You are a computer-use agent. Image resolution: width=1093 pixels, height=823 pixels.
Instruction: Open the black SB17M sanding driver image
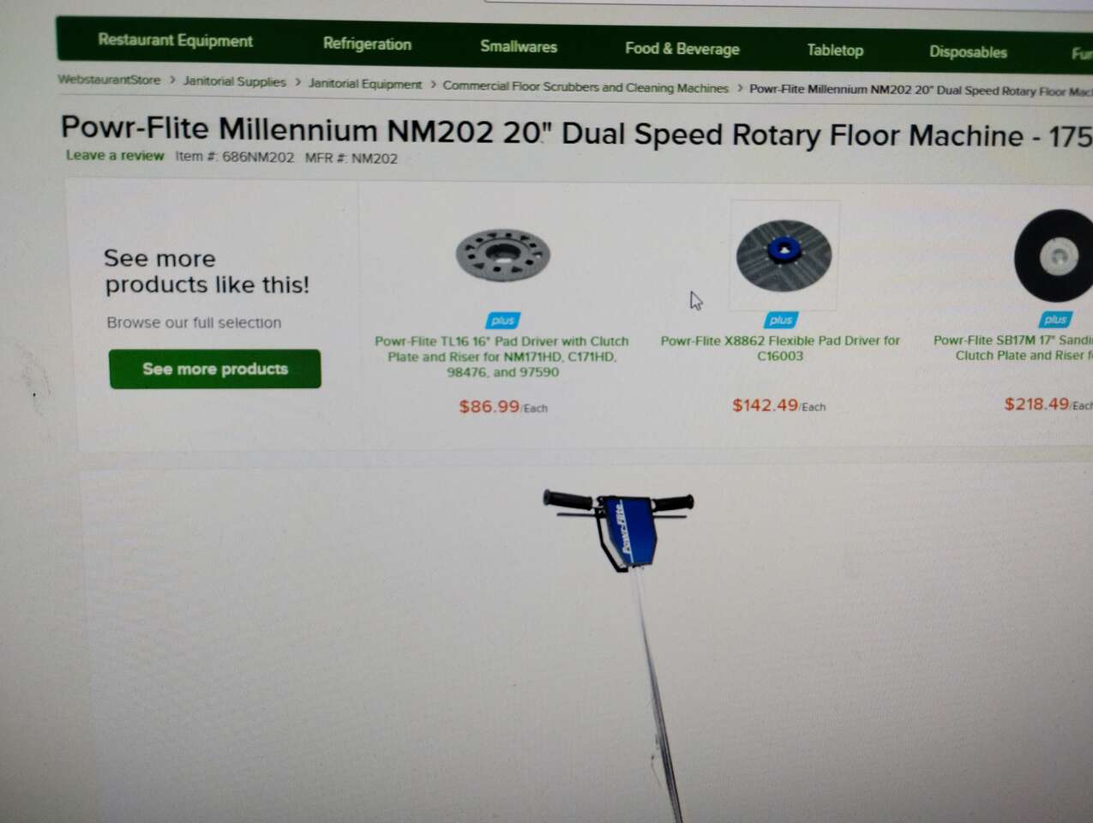[1054, 255]
